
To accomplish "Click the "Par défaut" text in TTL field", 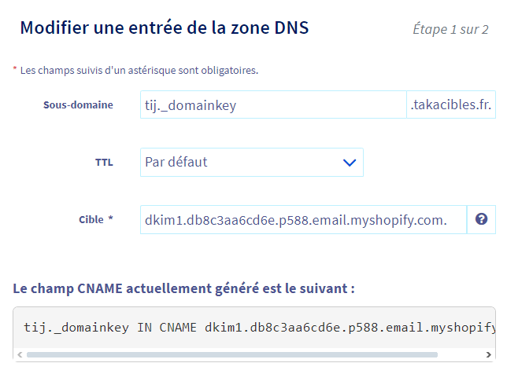I will 176,163.
